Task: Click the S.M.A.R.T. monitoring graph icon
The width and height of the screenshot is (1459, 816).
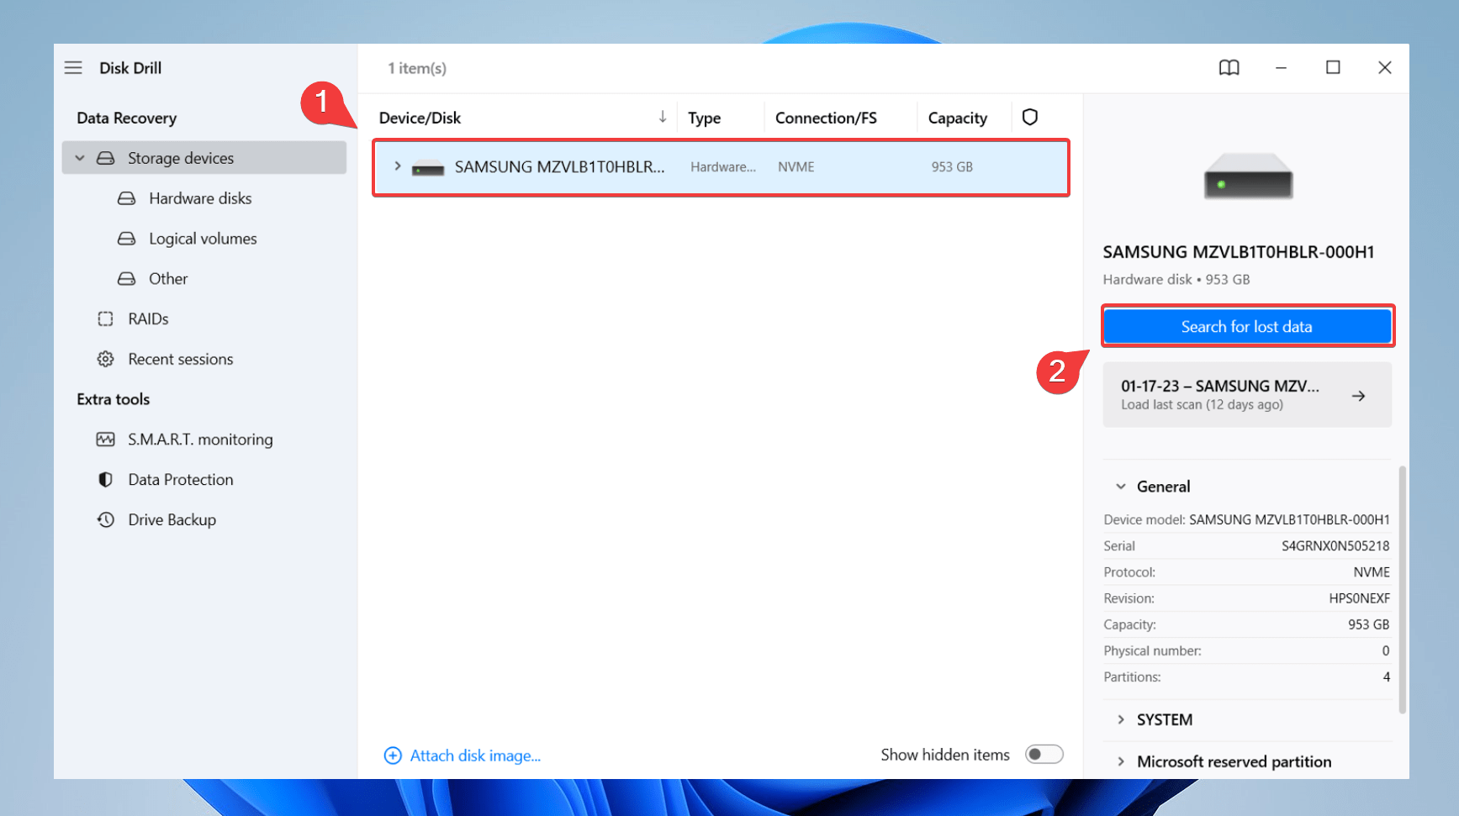Action: pyautogui.click(x=105, y=440)
